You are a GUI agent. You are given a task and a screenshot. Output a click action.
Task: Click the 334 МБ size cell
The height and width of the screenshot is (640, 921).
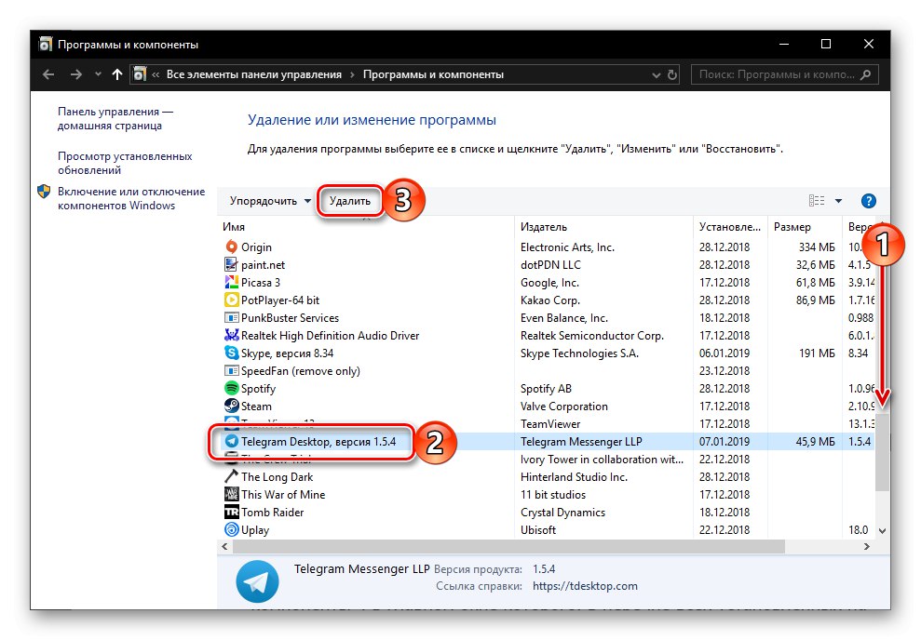pyautogui.click(x=817, y=247)
